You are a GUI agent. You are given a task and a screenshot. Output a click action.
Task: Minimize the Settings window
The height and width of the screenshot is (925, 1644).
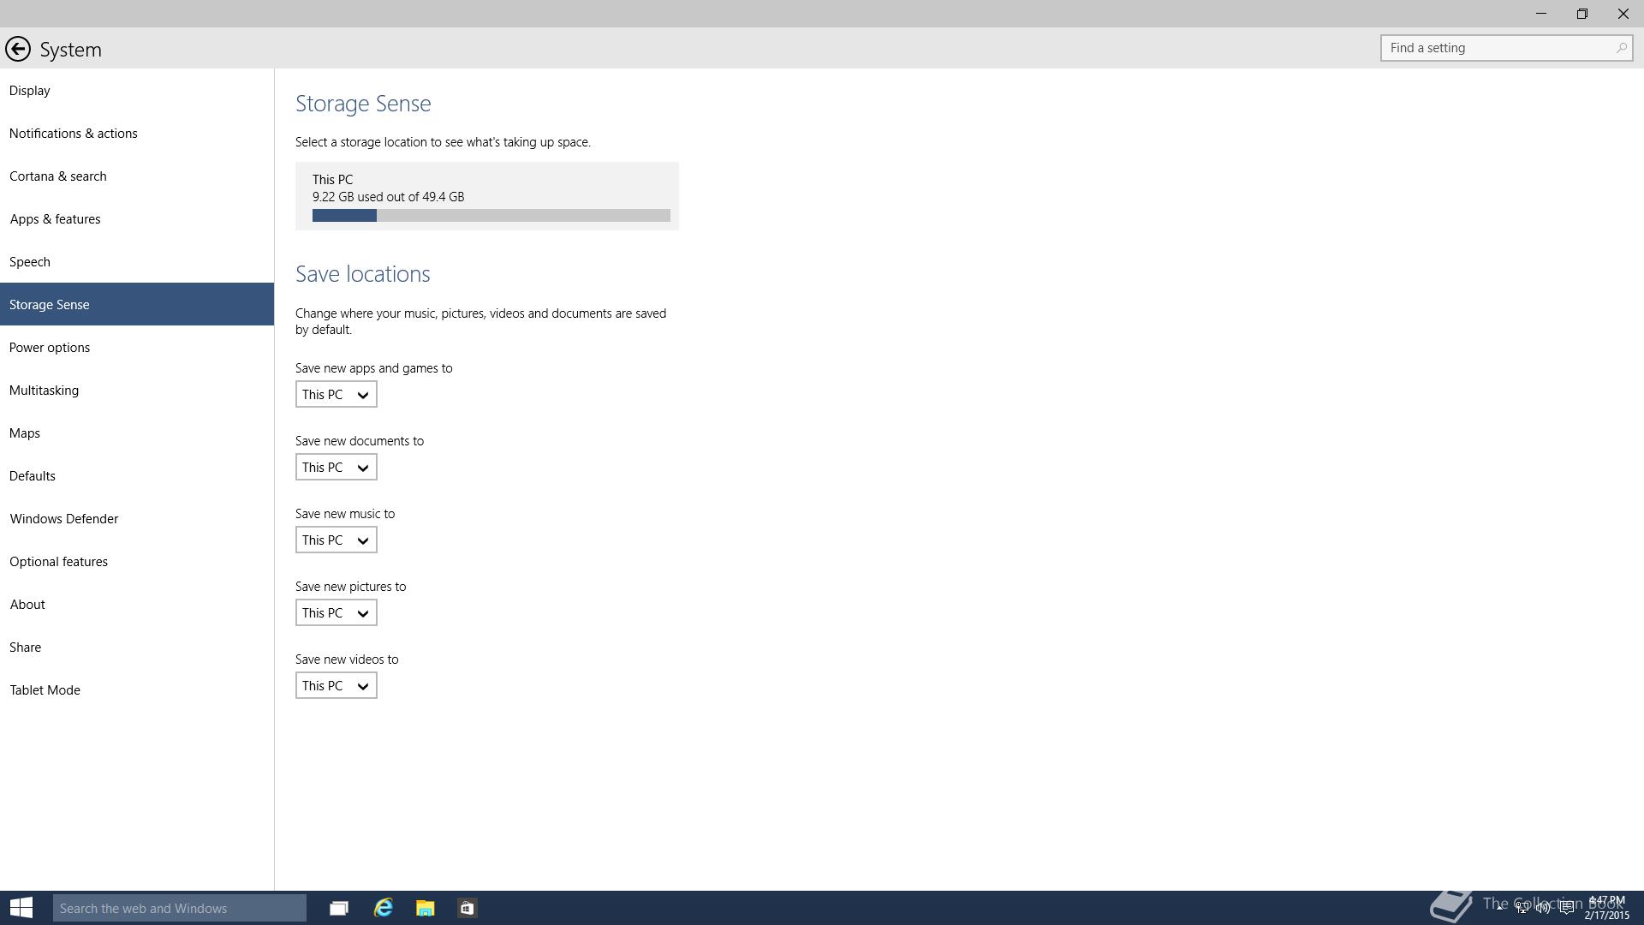tap(1541, 14)
